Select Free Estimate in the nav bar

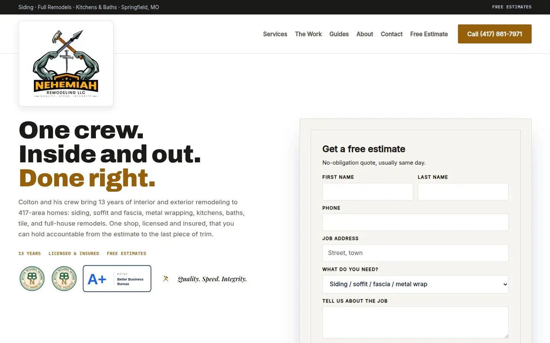[429, 34]
